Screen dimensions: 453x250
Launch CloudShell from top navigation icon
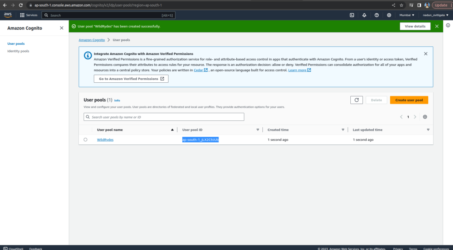(352, 15)
